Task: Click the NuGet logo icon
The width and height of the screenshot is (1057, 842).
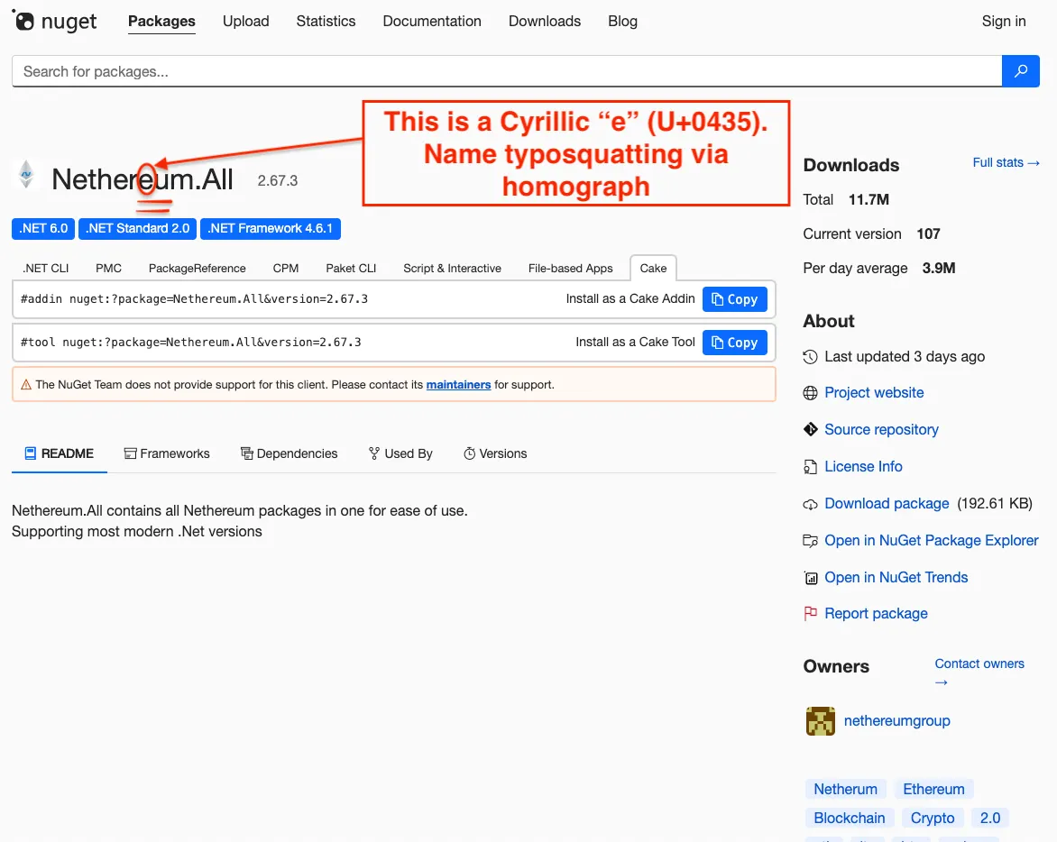Action: [x=25, y=20]
